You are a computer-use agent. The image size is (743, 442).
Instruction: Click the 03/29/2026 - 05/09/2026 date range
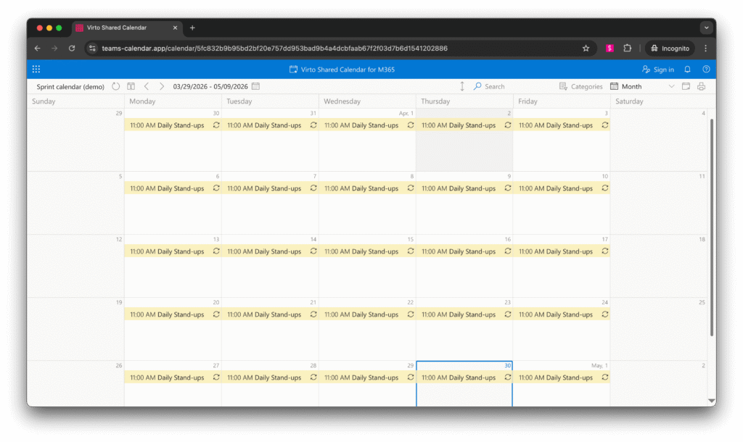[x=210, y=87]
